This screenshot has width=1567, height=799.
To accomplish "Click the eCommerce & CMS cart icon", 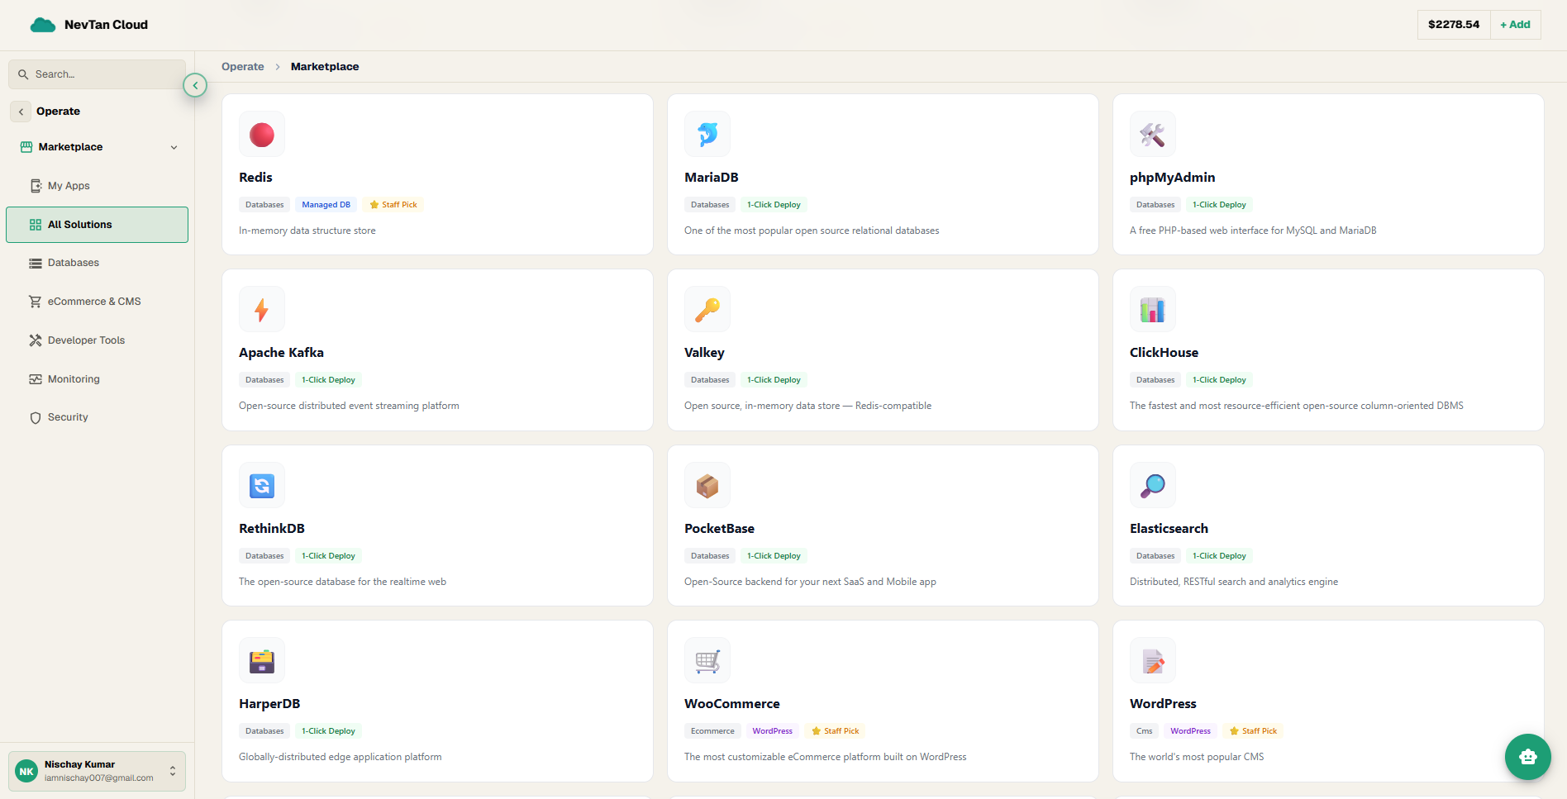I will 36,302.
